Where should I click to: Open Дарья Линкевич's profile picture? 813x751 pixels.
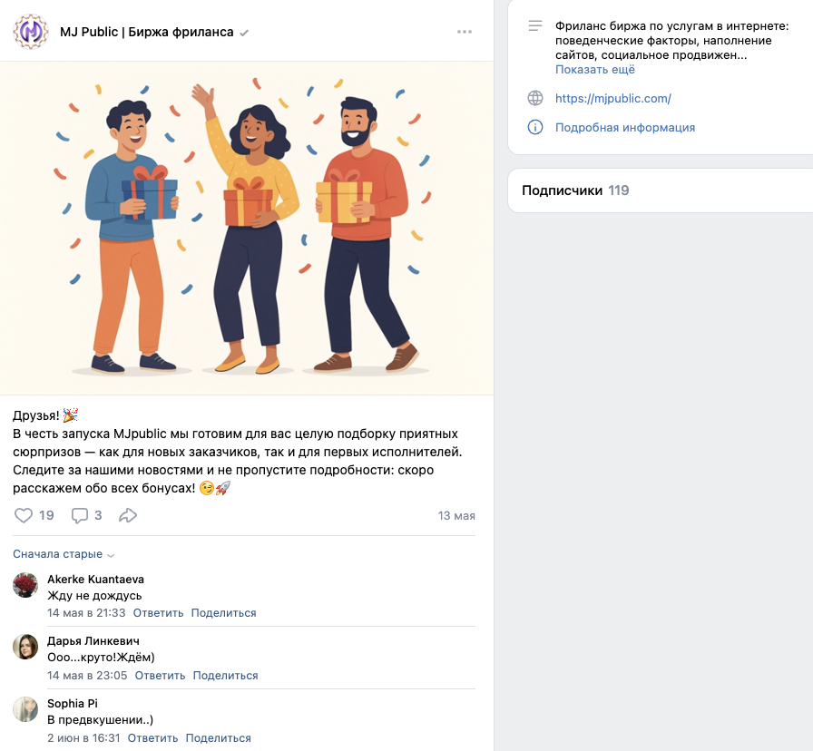[x=24, y=648]
